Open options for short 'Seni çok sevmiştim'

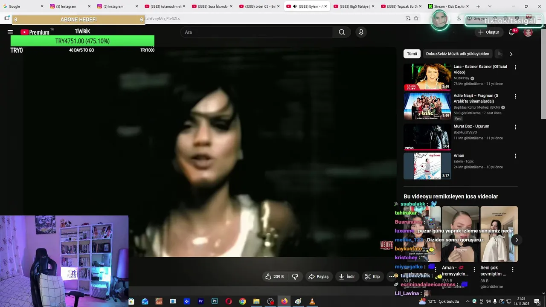512,269
